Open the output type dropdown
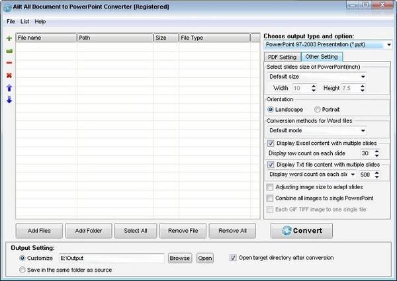397x281 pixels. (x=389, y=45)
